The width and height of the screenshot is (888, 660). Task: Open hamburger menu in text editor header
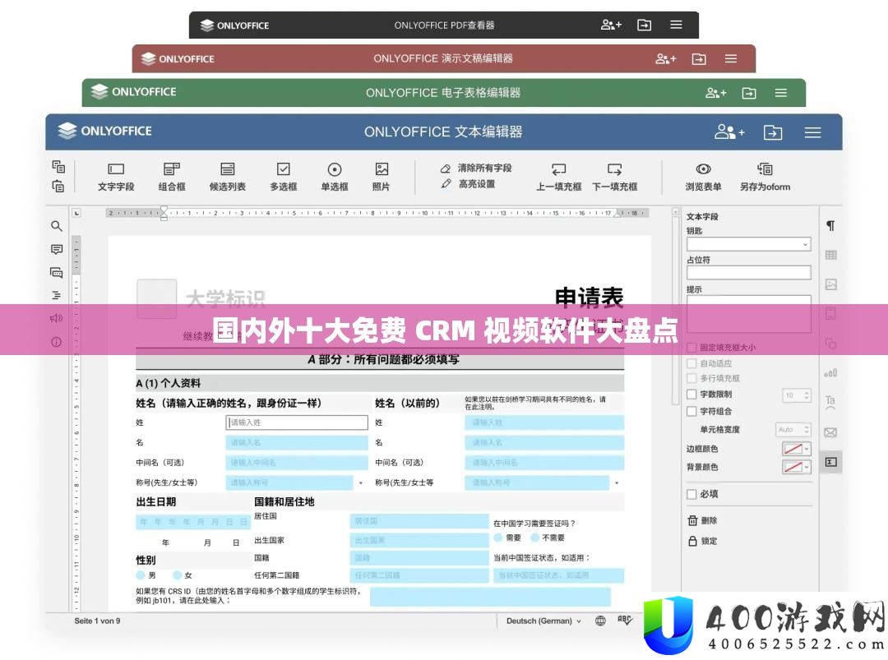coord(812,132)
